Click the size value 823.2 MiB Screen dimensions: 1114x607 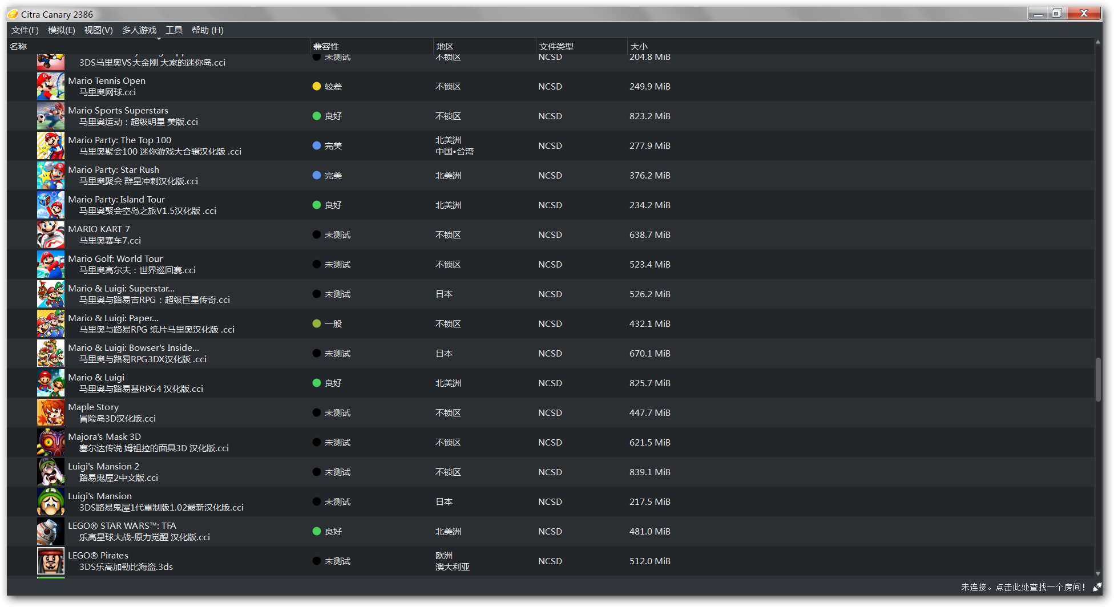[x=650, y=116]
